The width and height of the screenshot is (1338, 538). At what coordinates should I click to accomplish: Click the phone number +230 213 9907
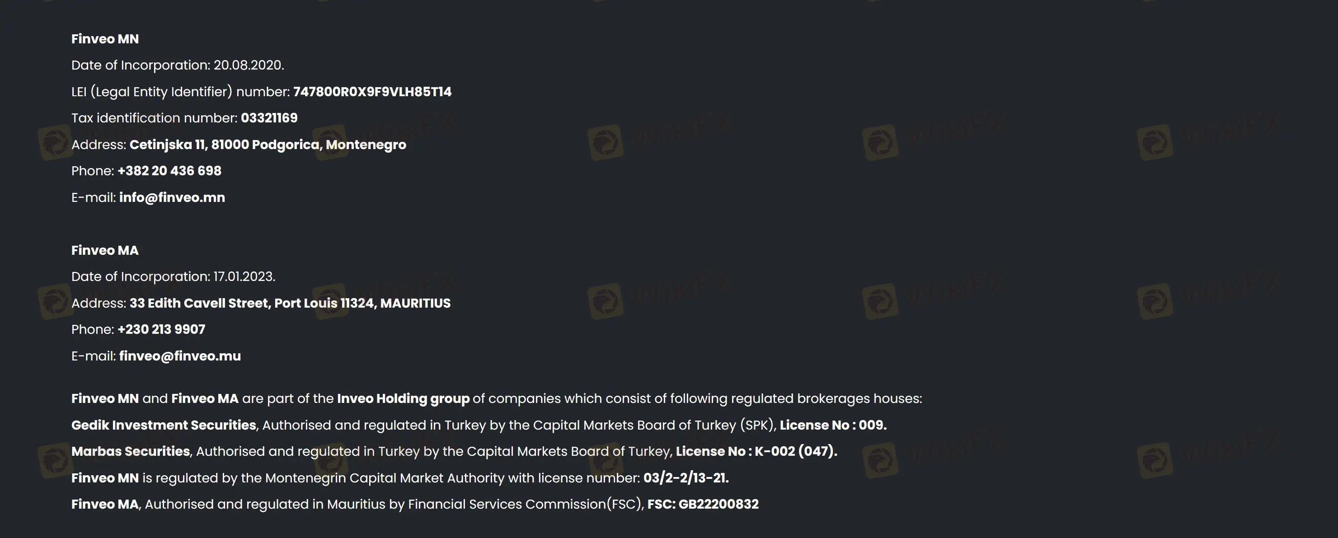[x=161, y=329]
